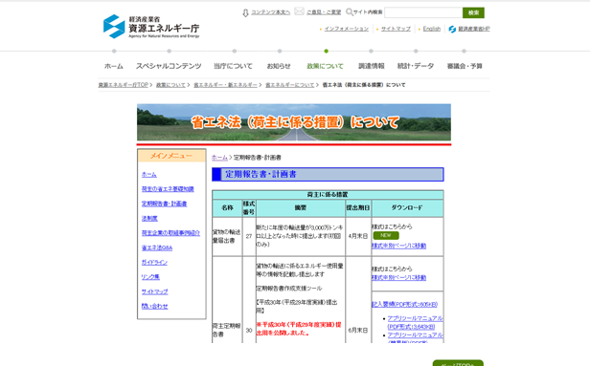590x366 pixels.
Task: Open the サイトマップ header link
Action: click(x=396, y=29)
